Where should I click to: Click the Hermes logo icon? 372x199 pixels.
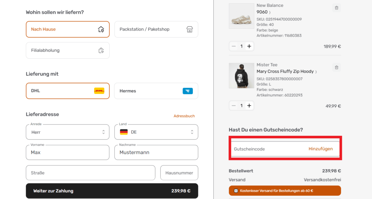(188, 91)
